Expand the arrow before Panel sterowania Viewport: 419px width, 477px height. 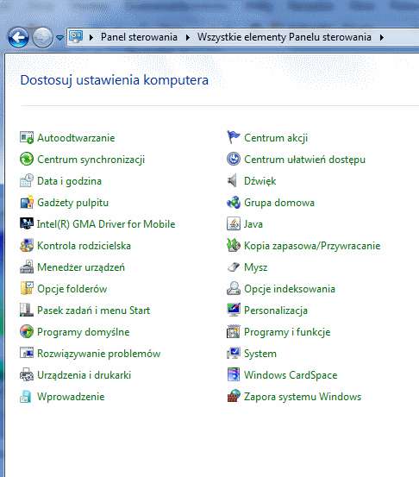(x=91, y=37)
